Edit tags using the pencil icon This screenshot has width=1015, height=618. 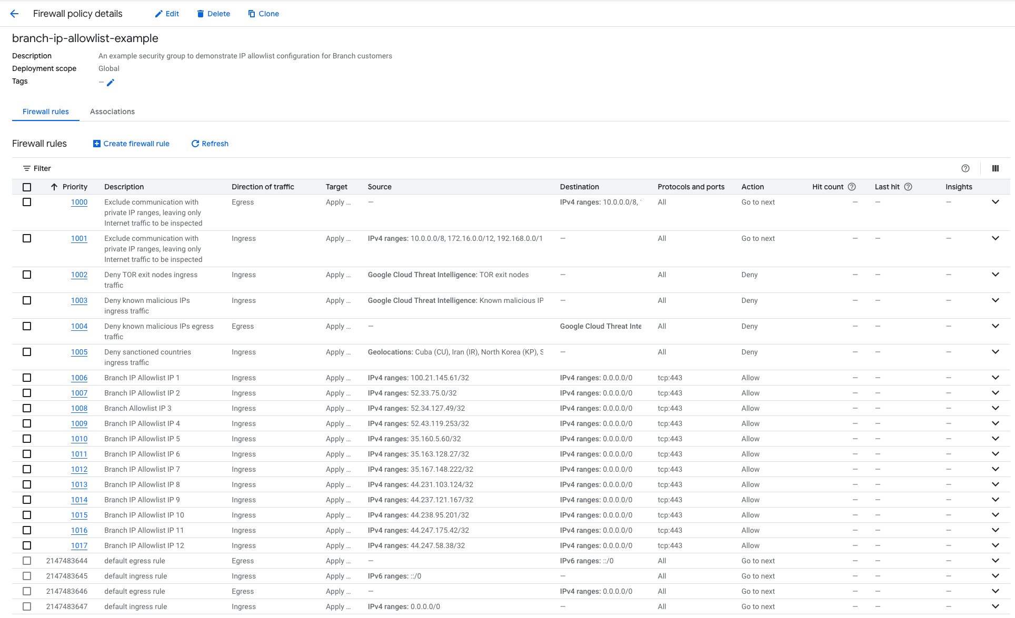coord(111,83)
